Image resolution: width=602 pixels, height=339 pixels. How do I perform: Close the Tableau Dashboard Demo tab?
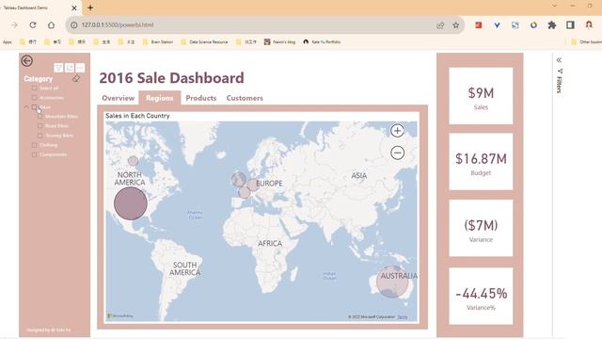[x=74, y=8]
